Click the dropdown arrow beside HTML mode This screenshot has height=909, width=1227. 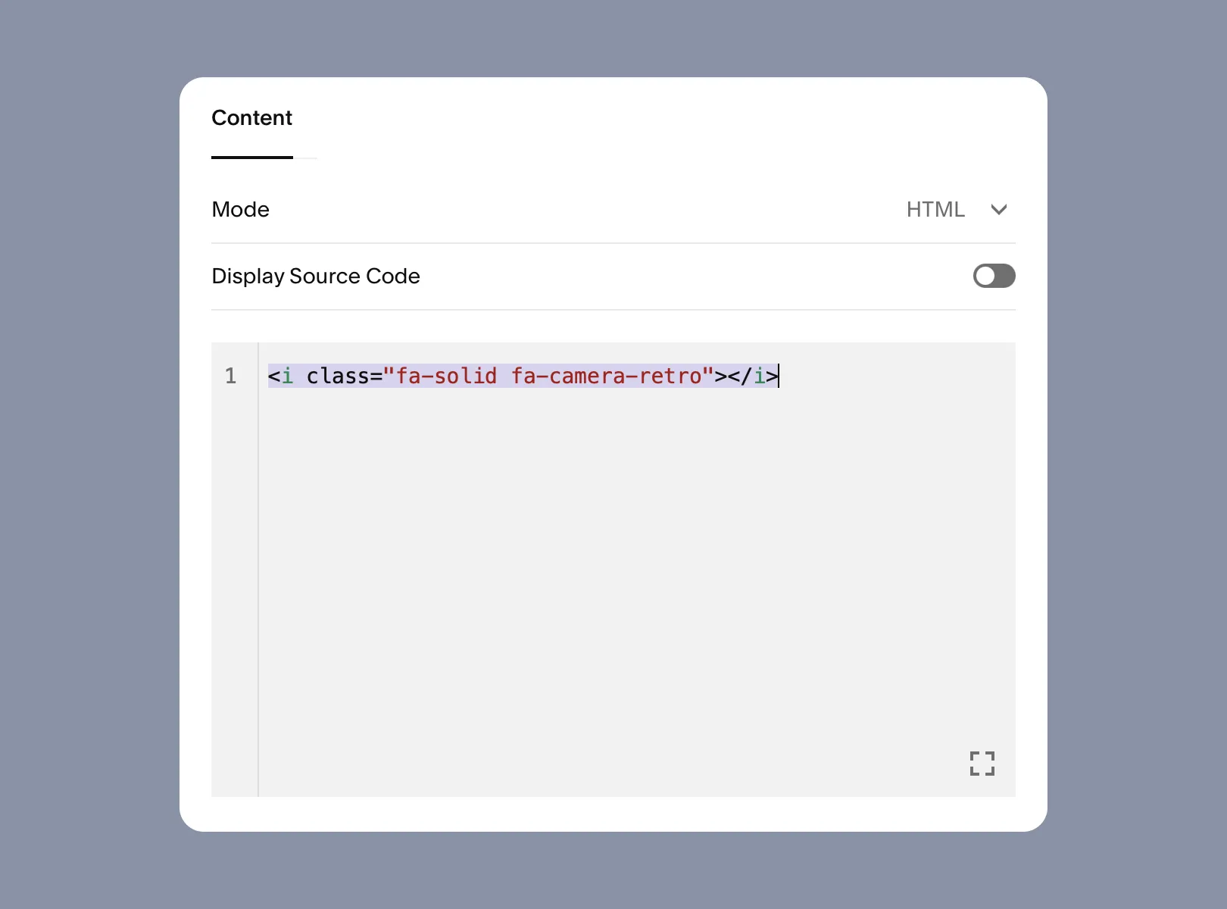(999, 210)
